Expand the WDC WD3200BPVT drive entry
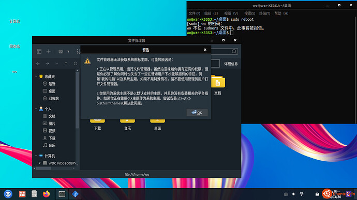357x200 pixels. (x=40, y=163)
